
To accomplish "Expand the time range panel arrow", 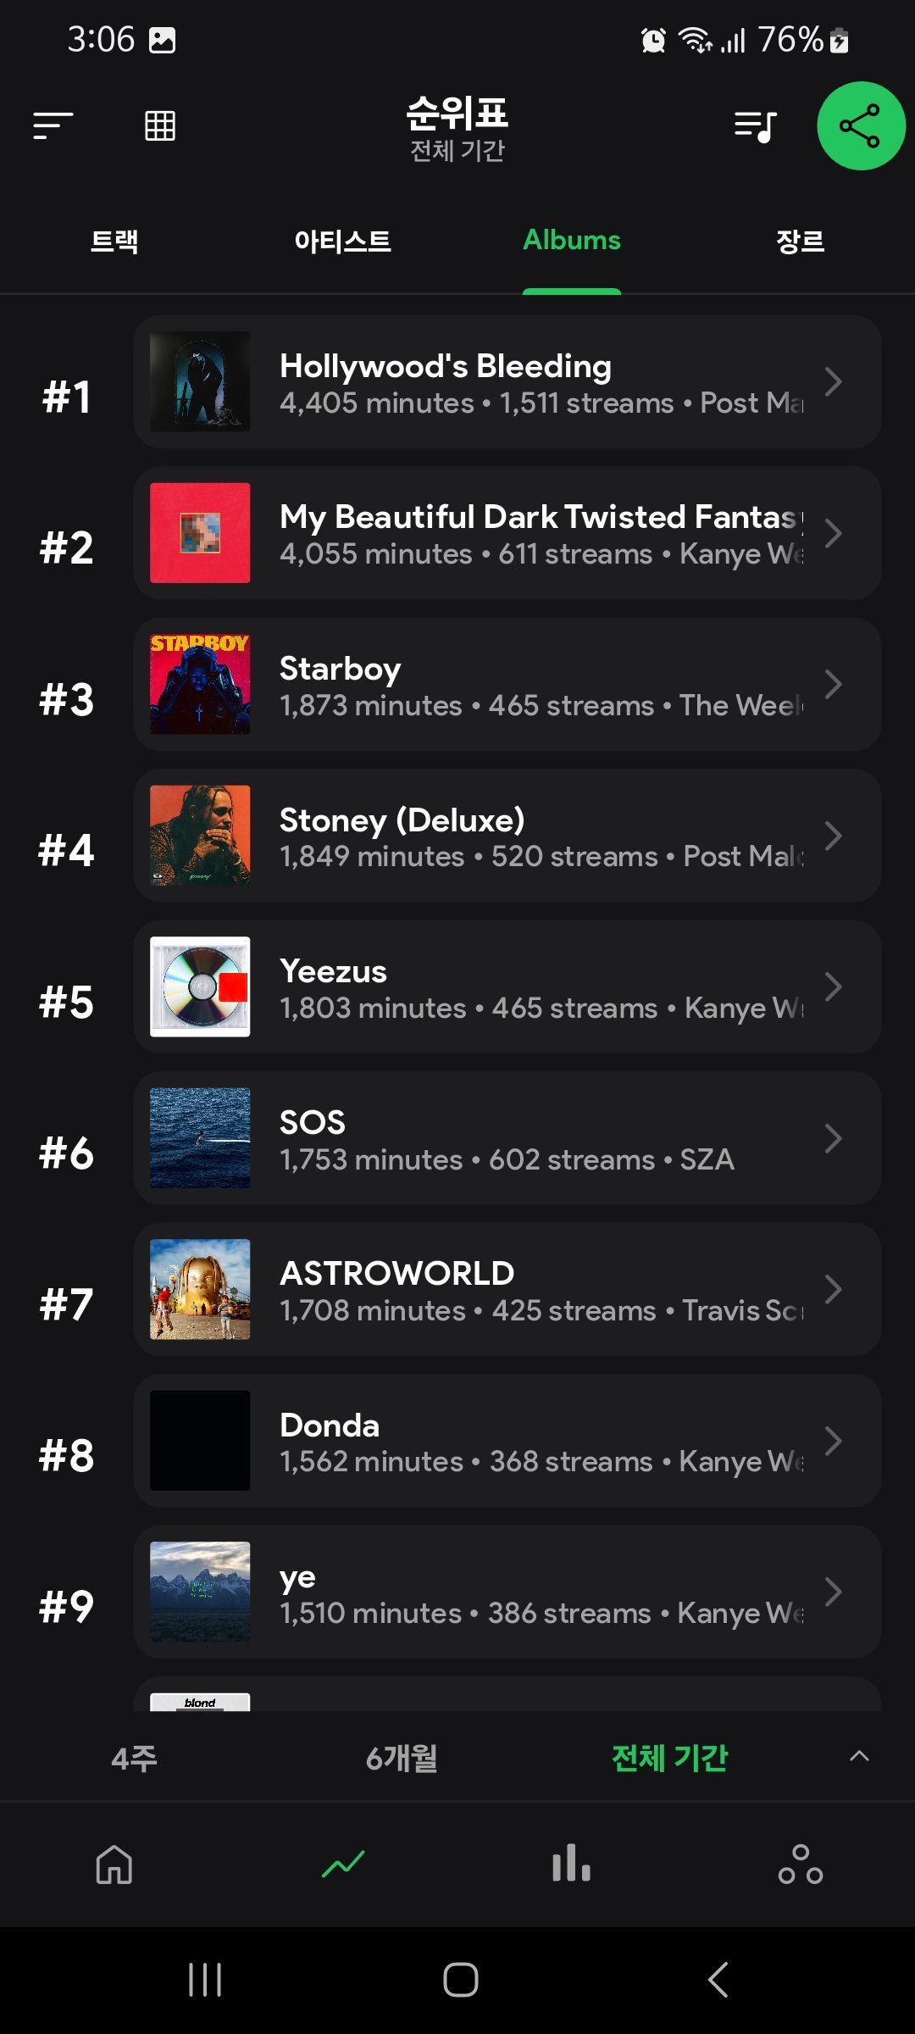I will point(859,1756).
